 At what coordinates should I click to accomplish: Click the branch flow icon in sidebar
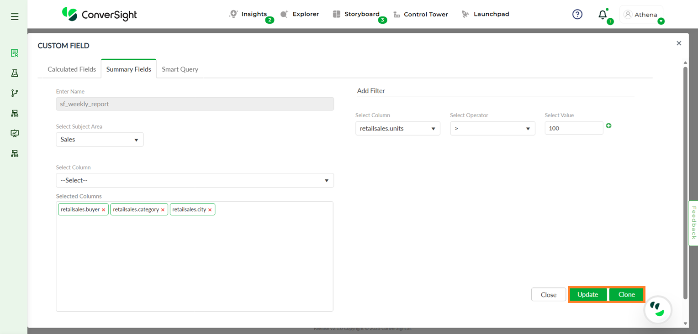(x=15, y=93)
